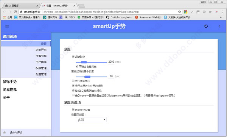Open the 大前端 bookmark
The image size is (227, 137).
click(x=177, y=17)
